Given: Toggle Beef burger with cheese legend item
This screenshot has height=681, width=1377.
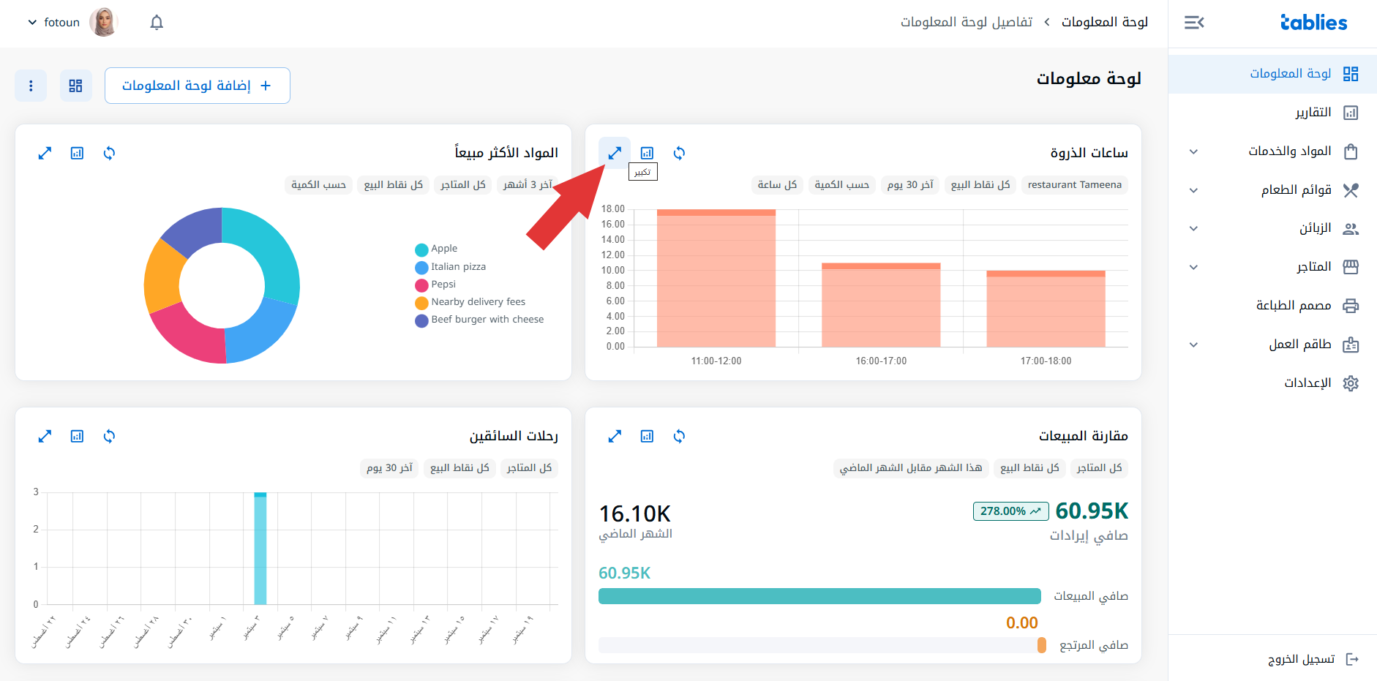Looking at the screenshot, I should tap(479, 320).
